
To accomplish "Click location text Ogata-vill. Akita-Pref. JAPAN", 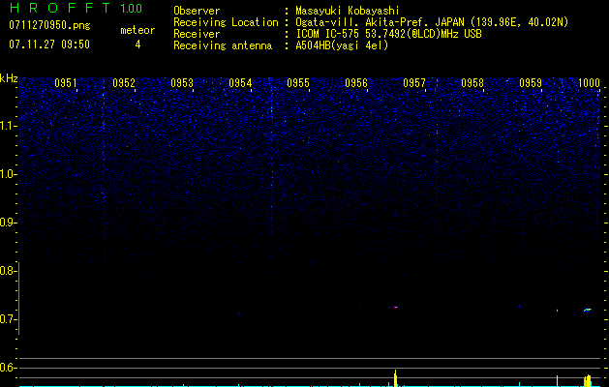I will click(x=380, y=22).
